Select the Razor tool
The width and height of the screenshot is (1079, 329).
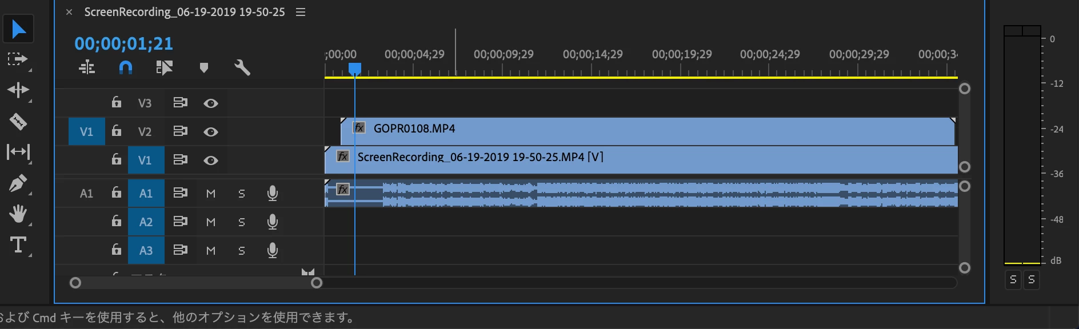point(18,121)
